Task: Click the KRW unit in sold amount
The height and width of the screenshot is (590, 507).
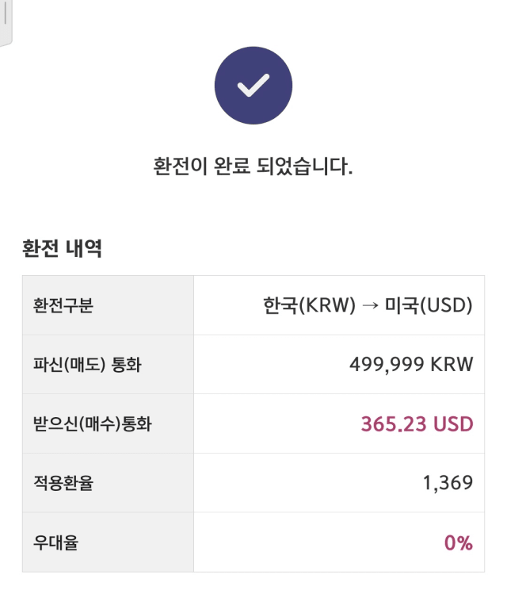Action: [x=452, y=364]
